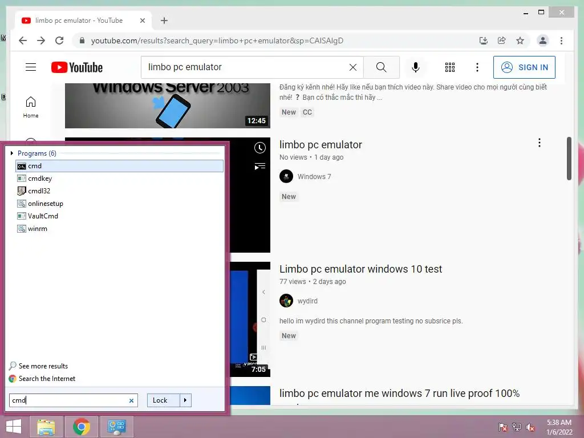Click the network tray icon
Viewport: 584px width, 438px height.
[517, 427]
